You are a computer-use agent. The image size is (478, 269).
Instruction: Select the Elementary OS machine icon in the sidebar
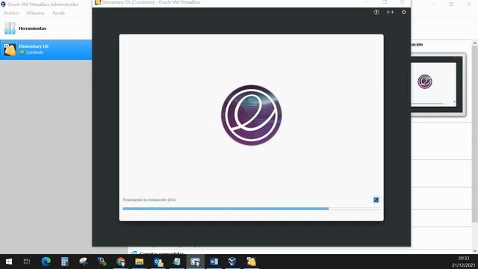click(10, 49)
